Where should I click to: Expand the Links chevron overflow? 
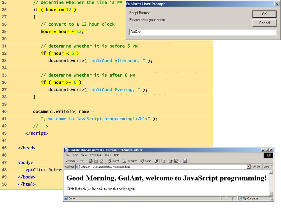271,166
